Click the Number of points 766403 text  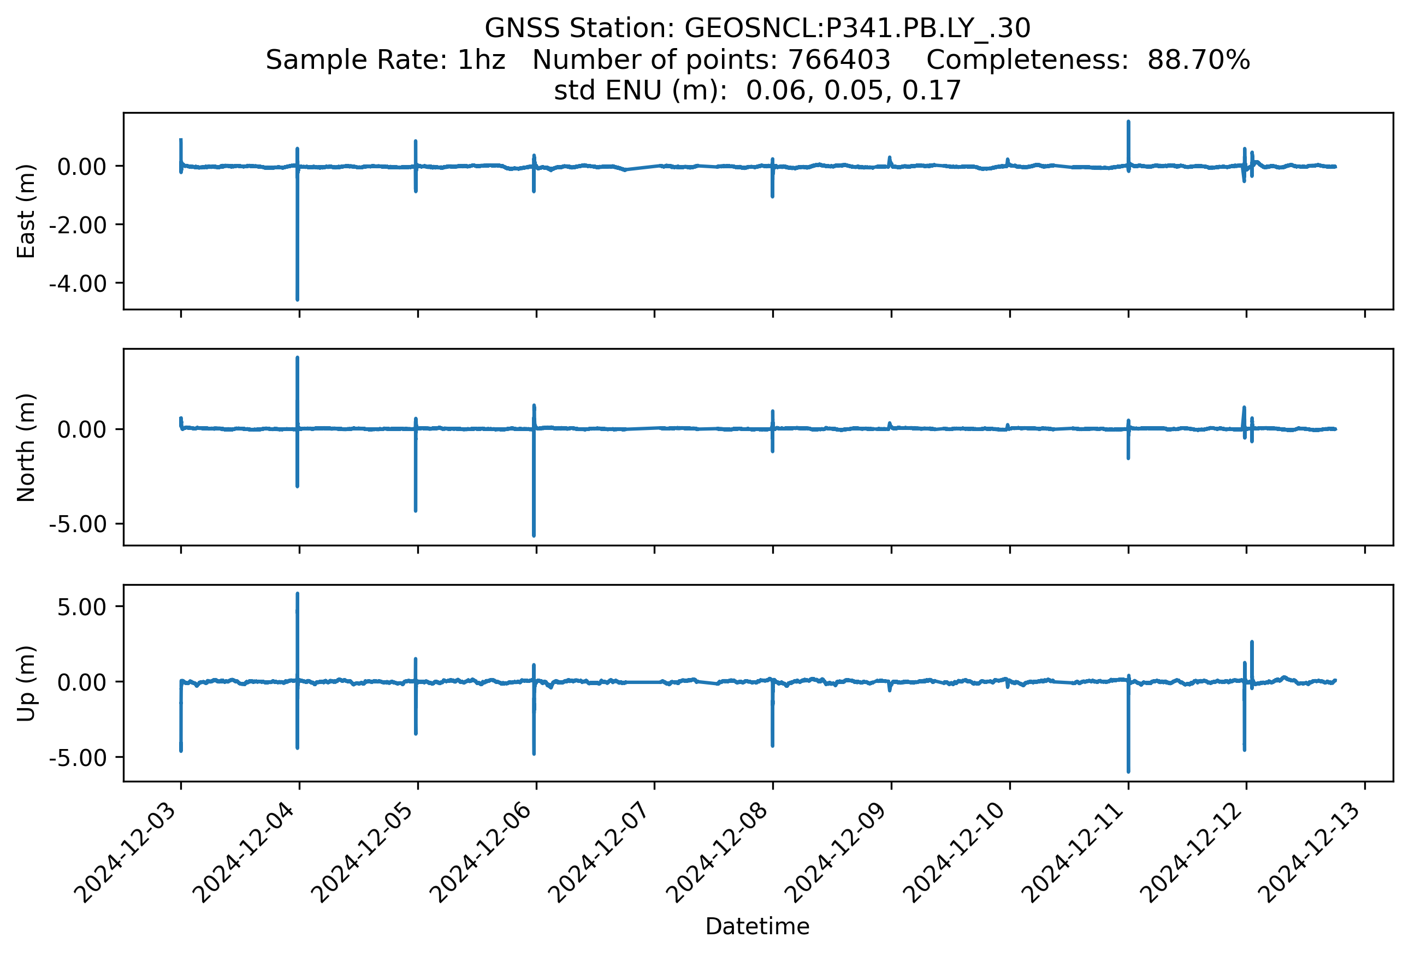pos(711,60)
